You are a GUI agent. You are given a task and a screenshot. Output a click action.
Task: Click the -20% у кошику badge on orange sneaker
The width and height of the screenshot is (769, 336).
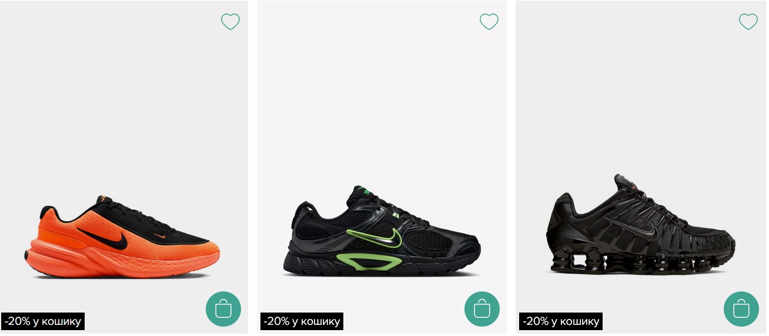point(43,321)
